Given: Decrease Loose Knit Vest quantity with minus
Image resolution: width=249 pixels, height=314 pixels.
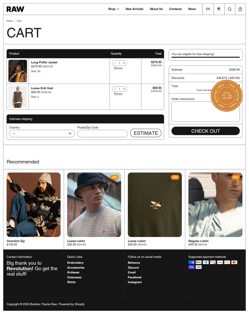Looking at the screenshot, I should [115, 89].
